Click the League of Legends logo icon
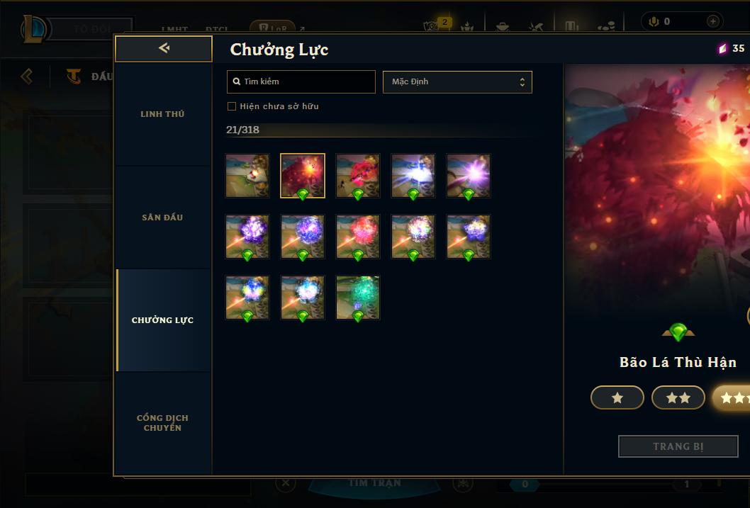The height and width of the screenshot is (508, 750). (34, 29)
